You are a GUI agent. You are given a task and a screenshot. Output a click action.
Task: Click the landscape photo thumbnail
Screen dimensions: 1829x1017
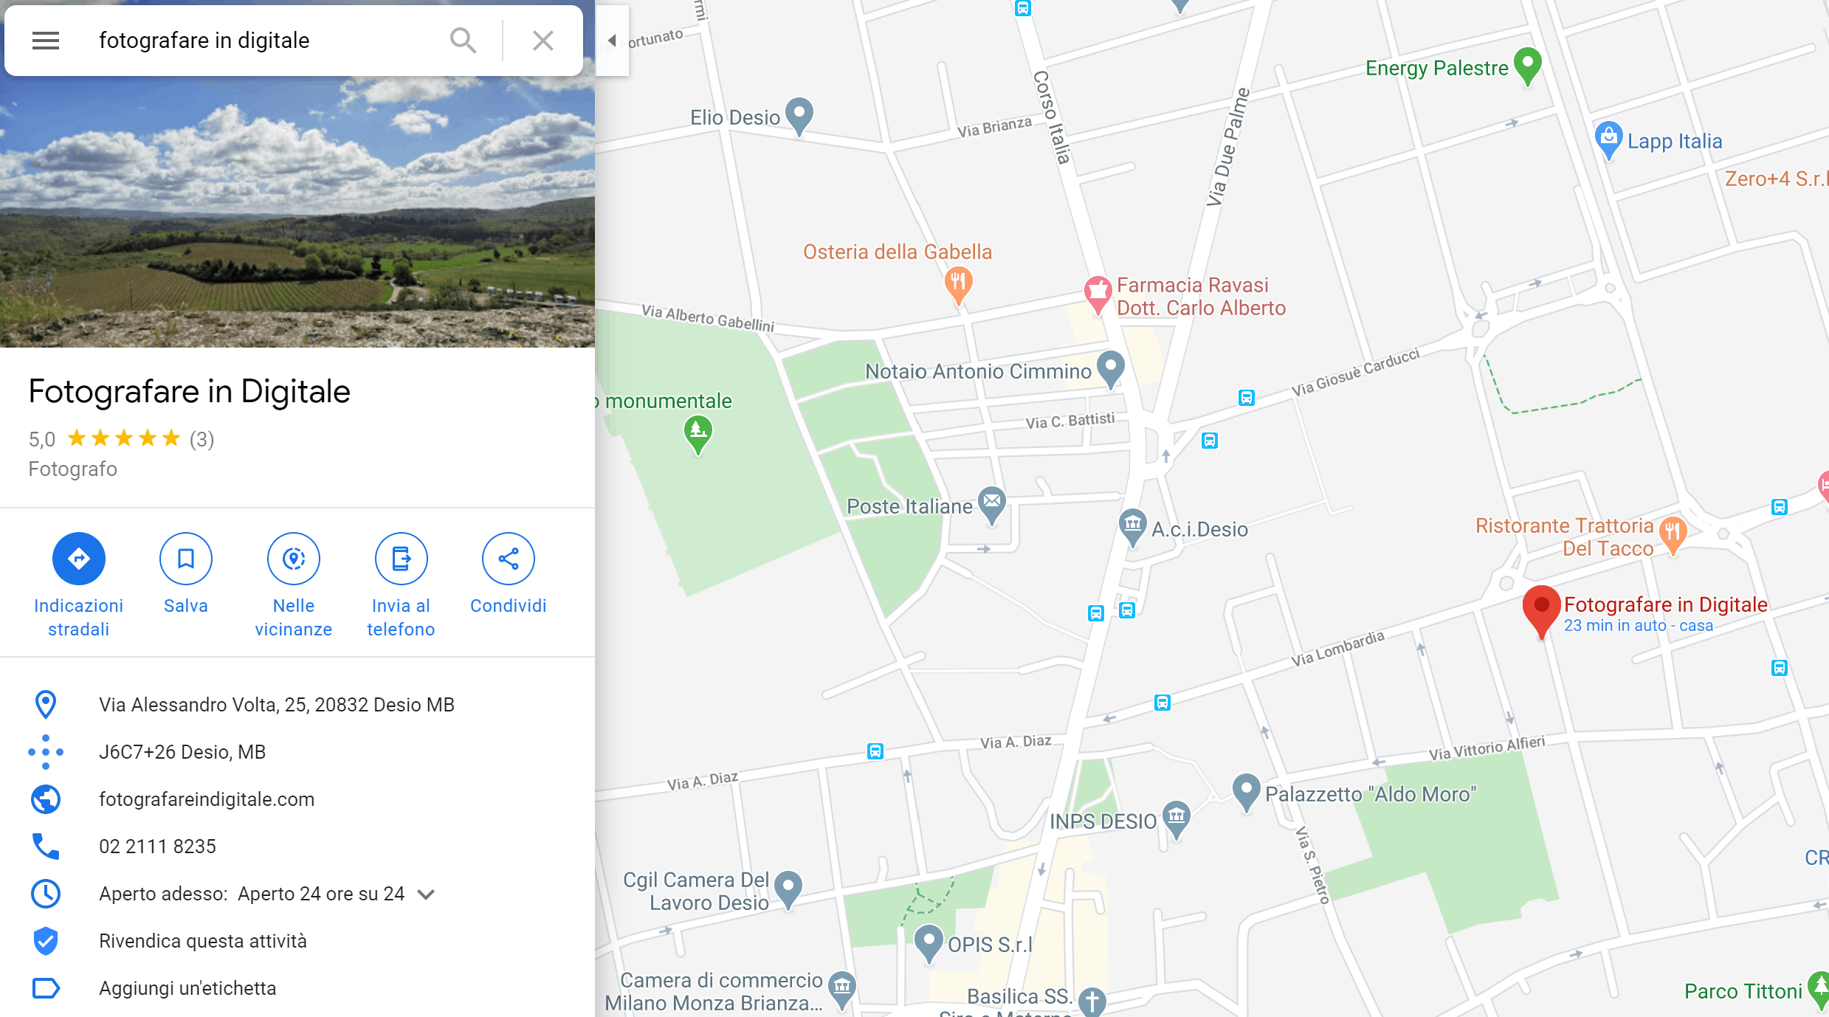[297, 211]
